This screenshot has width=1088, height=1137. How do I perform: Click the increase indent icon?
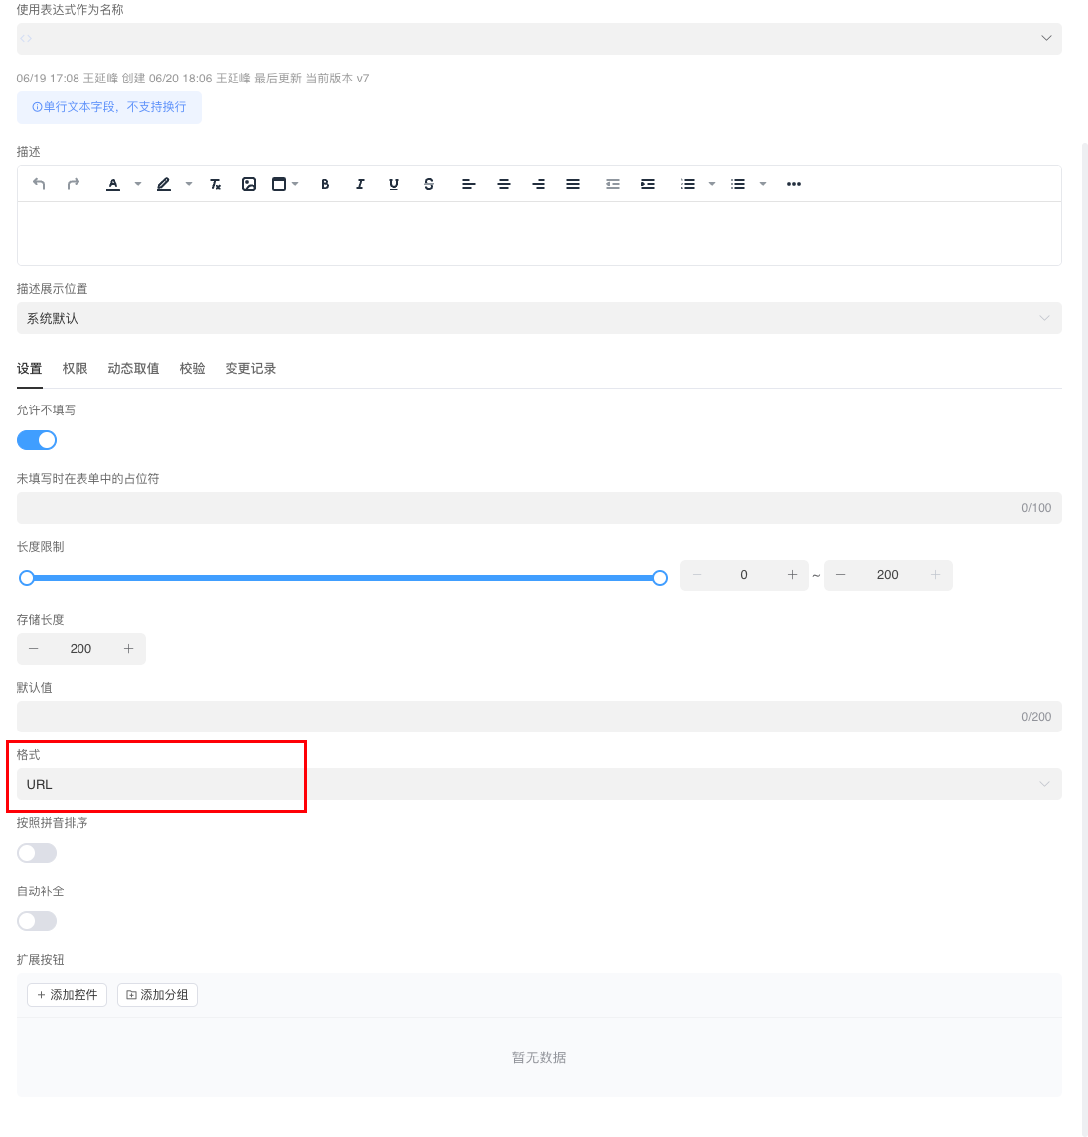coord(647,184)
